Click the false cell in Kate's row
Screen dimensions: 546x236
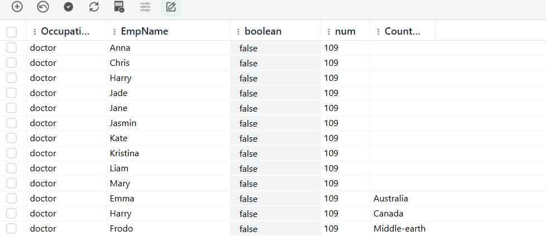pyautogui.click(x=275, y=138)
